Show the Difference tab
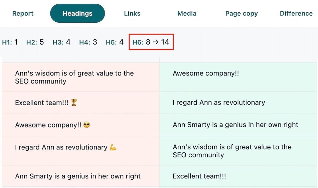This screenshot has width=318, height=188. pyautogui.click(x=296, y=14)
